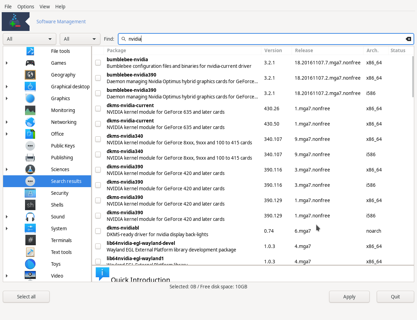Click the package list vertical scrollbar
The width and height of the screenshot is (417, 320).
pyautogui.click(x=413, y=77)
